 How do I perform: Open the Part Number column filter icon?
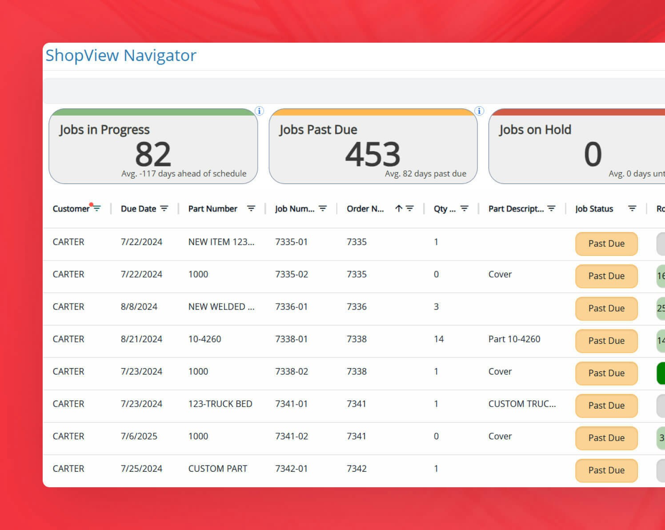click(251, 209)
